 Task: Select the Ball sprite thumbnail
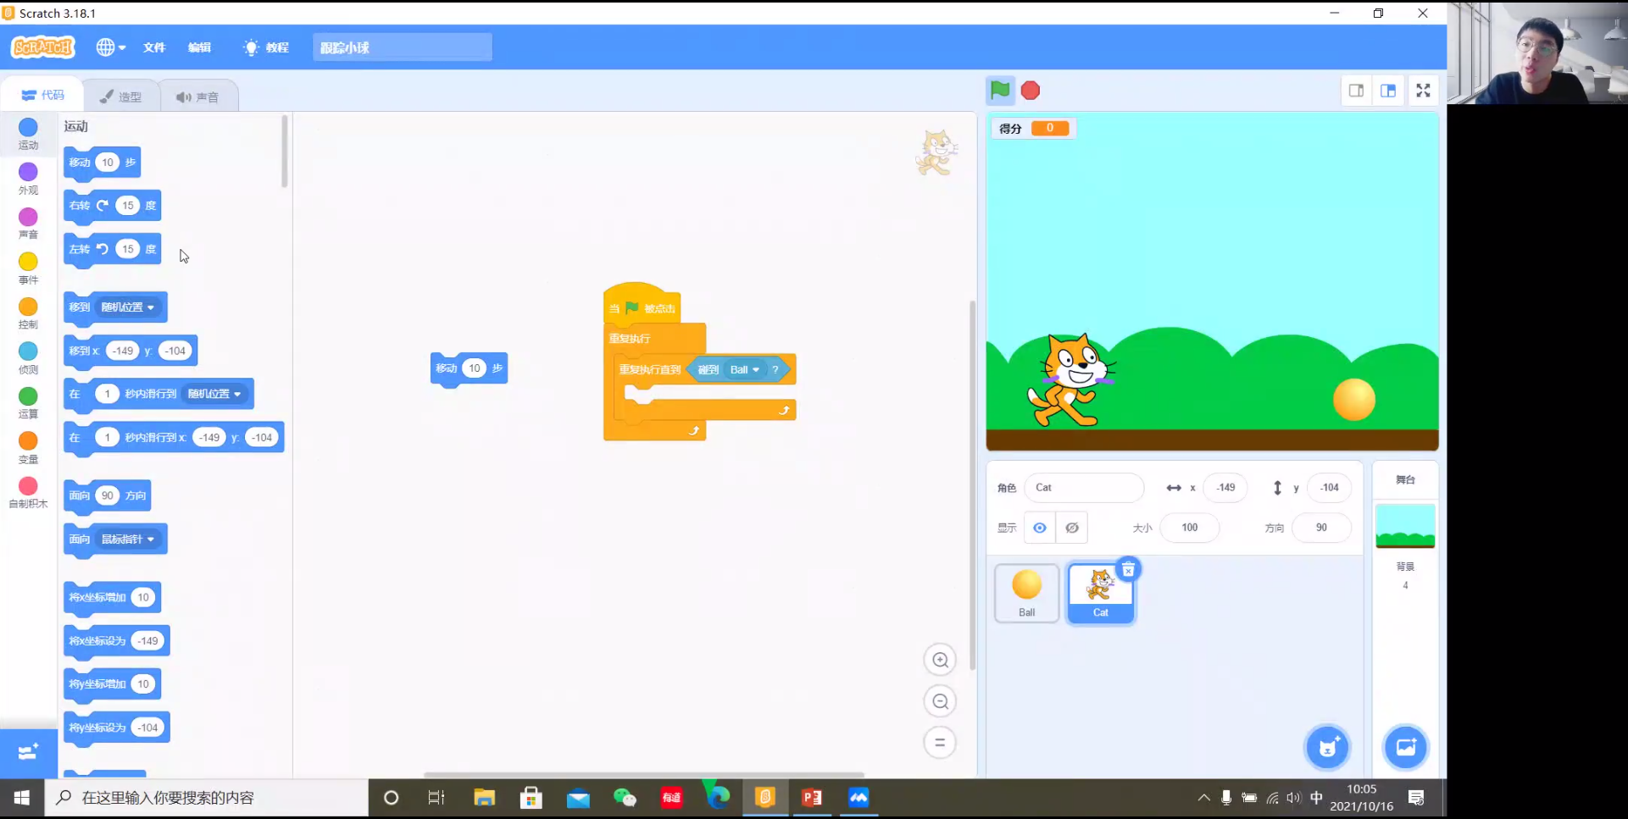point(1026,592)
